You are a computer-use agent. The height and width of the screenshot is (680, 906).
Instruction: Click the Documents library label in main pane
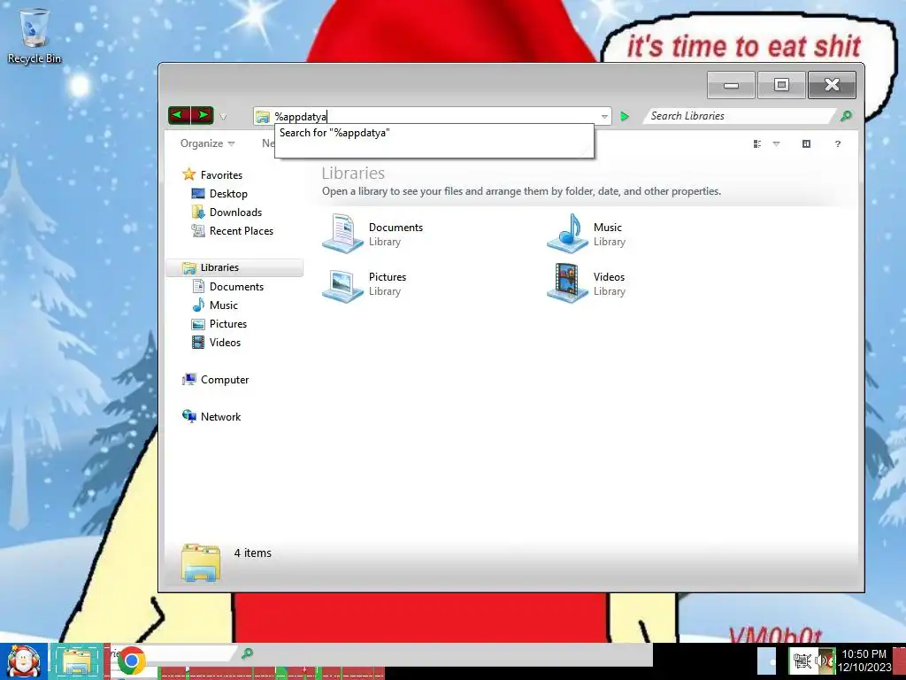[395, 228]
